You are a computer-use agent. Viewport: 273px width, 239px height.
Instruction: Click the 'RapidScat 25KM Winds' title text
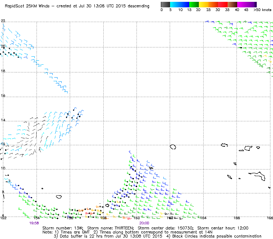(x=27, y=6)
